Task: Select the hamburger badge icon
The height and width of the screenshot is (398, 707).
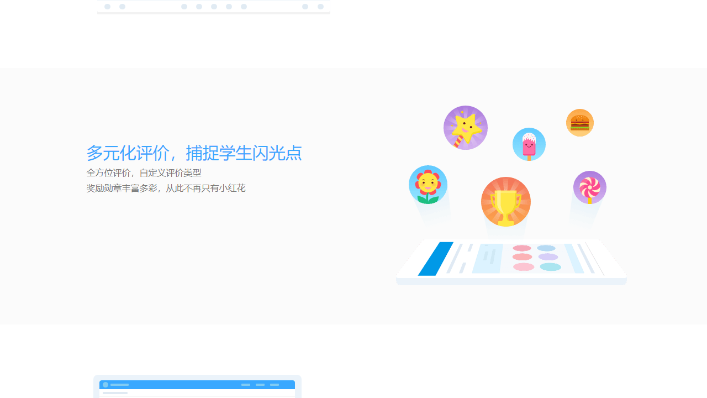Action: [580, 122]
